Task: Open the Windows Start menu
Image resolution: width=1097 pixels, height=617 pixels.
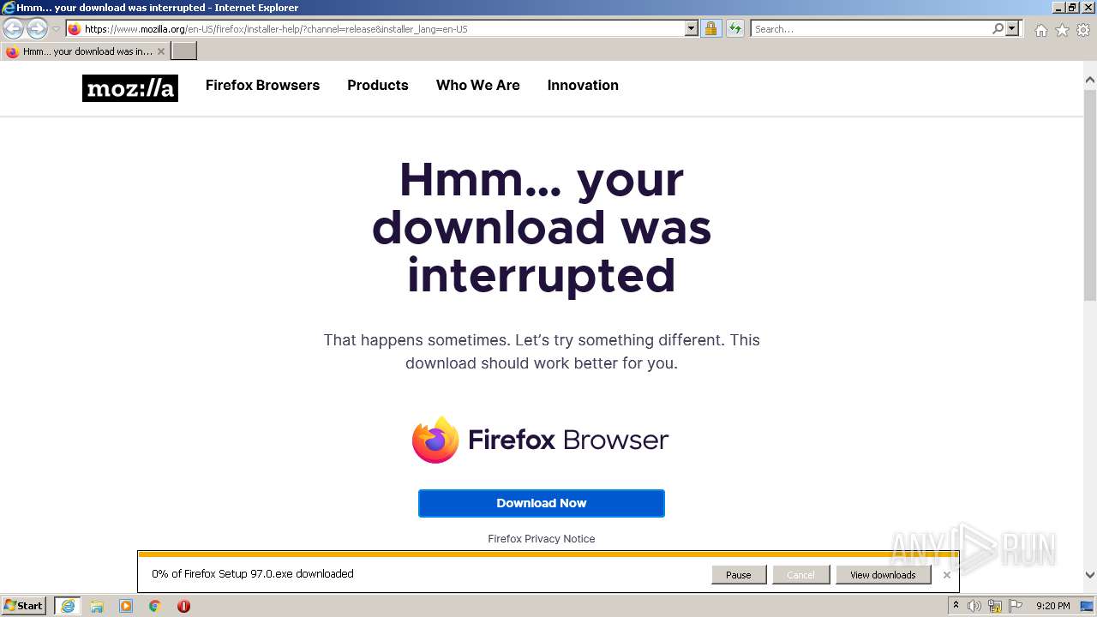Action: click(x=23, y=605)
